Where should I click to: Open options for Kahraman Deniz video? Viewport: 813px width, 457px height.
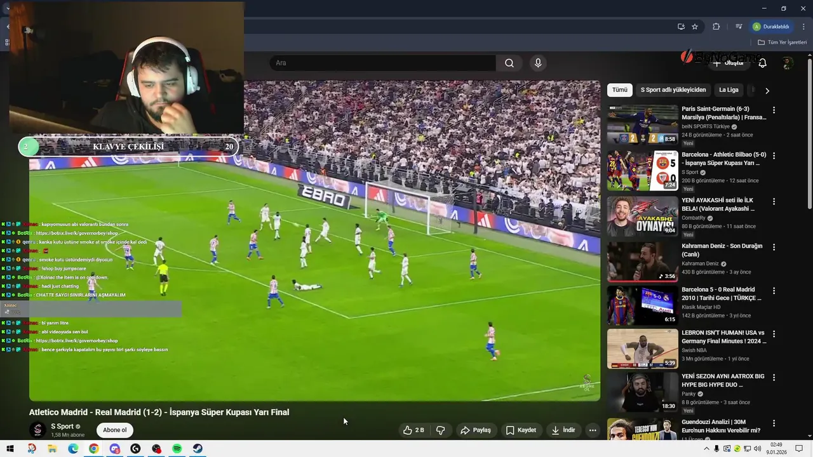tap(774, 247)
